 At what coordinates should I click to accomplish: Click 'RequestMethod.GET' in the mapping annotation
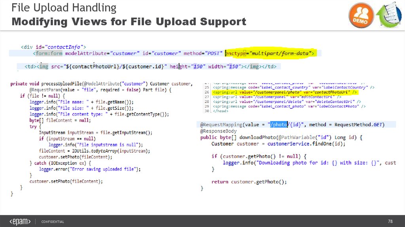(358, 125)
